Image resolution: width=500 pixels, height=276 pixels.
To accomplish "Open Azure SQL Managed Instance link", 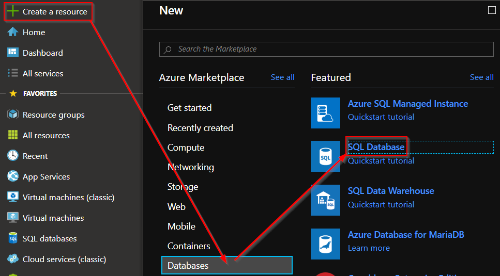I will (x=408, y=104).
